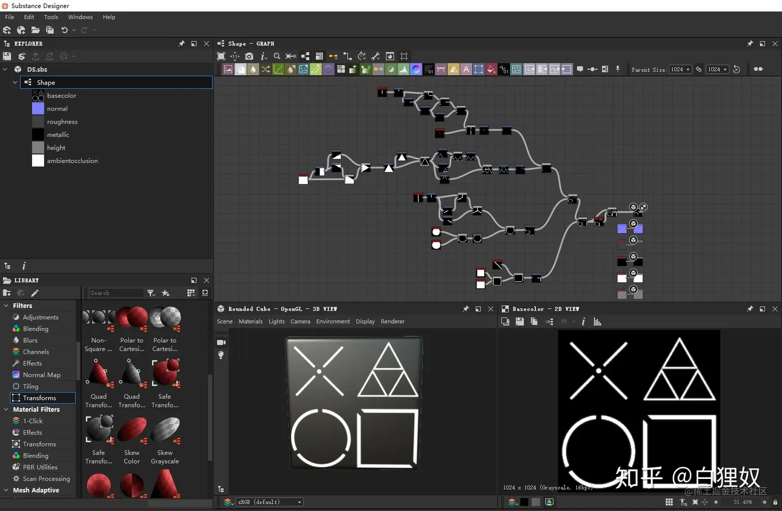Open the Windows menu
The height and width of the screenshot is (511, 782).
coord(80,17)
